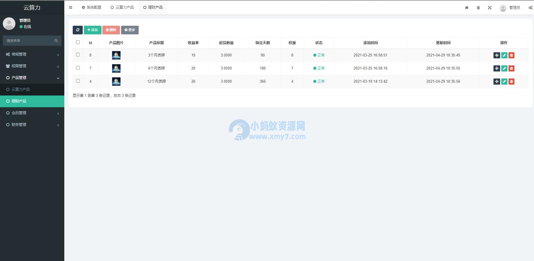Open 云算力产品 in the sidebar
The width and height of the screenshot is (534, 261).
pyautogui.click(x=32, y=89)
